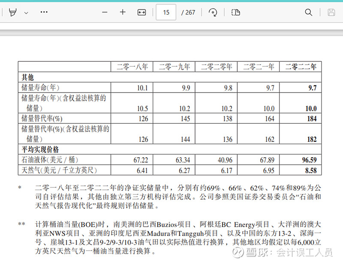Select the bold value 8.58

(x=311, y=170)
